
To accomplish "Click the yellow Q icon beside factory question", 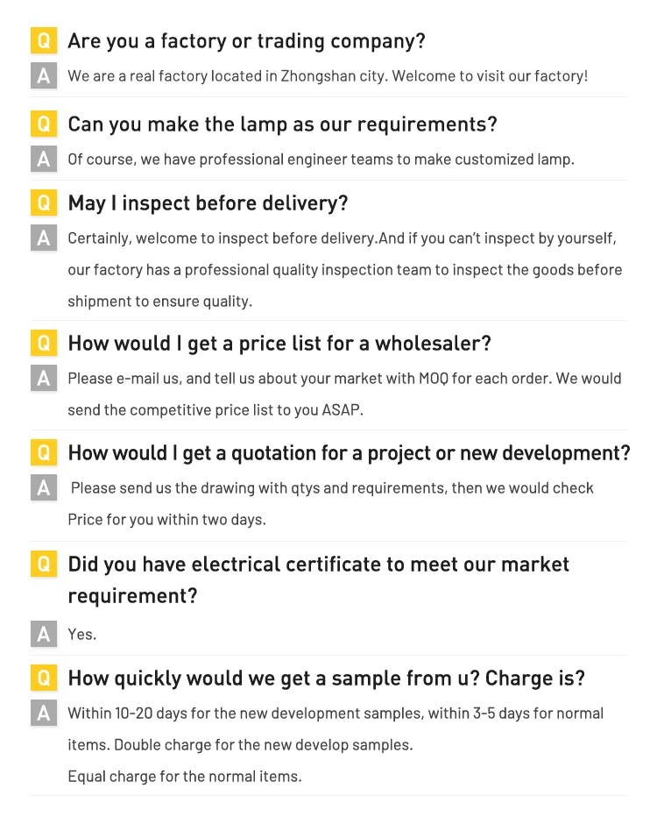I will click(44, 40).
